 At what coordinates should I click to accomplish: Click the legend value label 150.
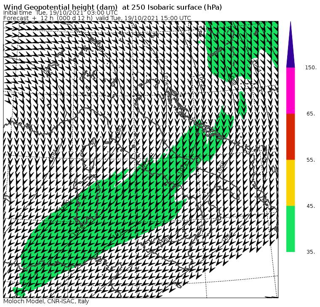pyautogui.click(x=311, y=68)
